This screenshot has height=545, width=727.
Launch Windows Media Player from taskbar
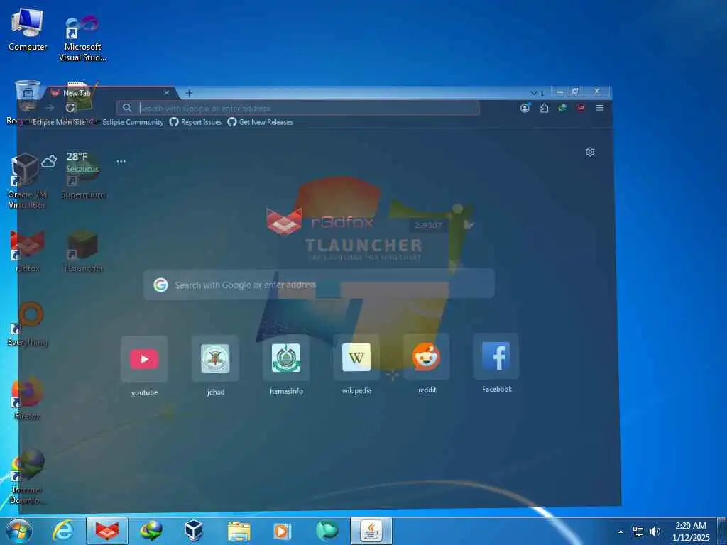click(x=282, y=531)
